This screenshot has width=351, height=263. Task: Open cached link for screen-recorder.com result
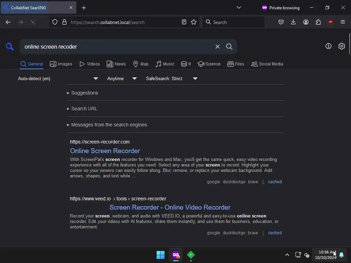pos(275,182)
